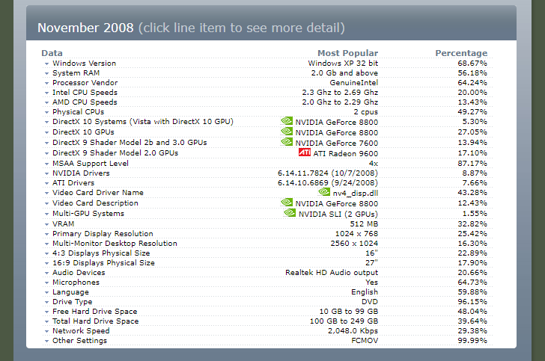Image resolution: width=545 pixels, height=361 pixels.
Task: Expand the Intel CPU Speeds arrow
Action: 46,93
